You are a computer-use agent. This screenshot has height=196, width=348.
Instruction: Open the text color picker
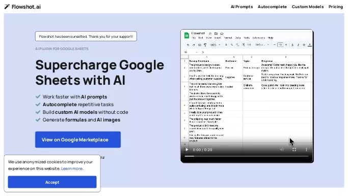coord(310,45)
